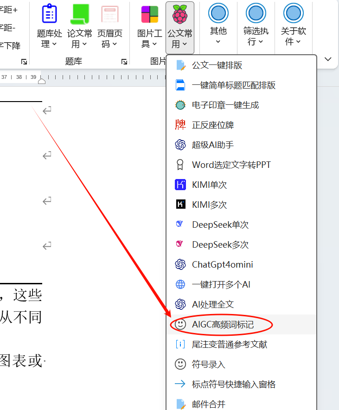Click the blue KIMI单次 icon
Image resolution: width=339 pixels, height=410 pixels.
coord(180,185)
